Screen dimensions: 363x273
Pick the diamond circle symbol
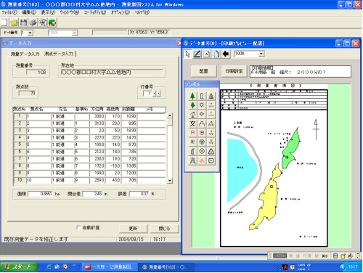(202, 152)
